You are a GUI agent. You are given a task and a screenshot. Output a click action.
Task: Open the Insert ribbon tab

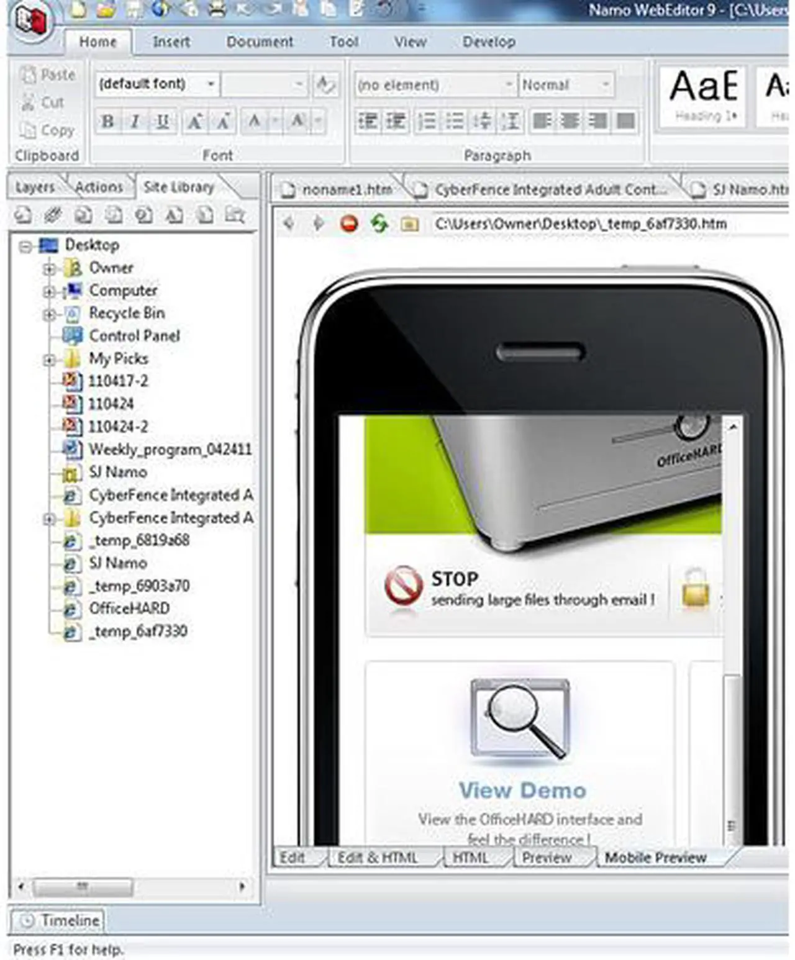[x=171, y=42]
